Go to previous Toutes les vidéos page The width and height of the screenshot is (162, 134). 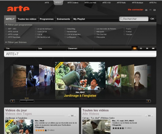(146, 116)
